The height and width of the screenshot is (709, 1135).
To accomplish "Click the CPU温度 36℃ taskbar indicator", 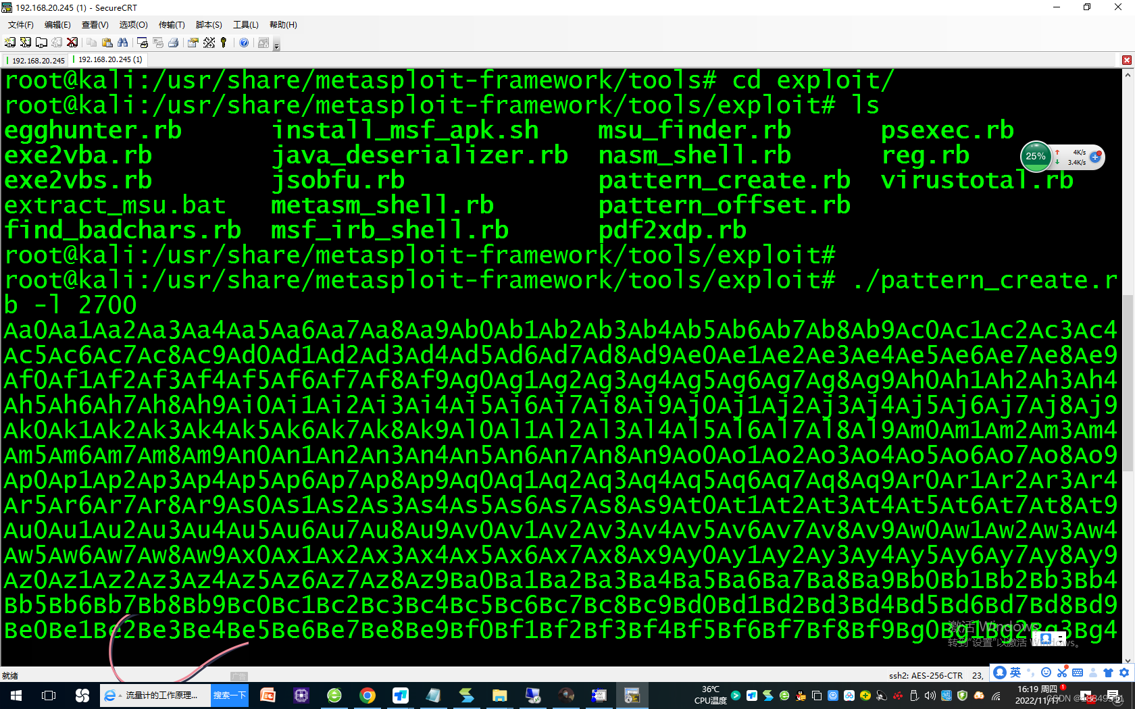I will [711, 695].
